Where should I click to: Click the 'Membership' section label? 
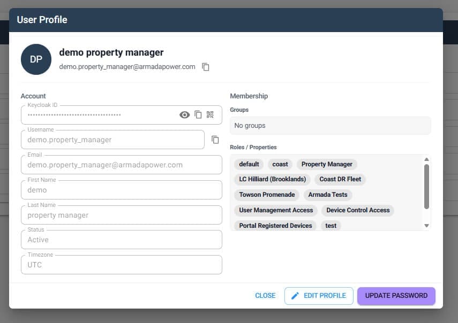tap(249, 96)
